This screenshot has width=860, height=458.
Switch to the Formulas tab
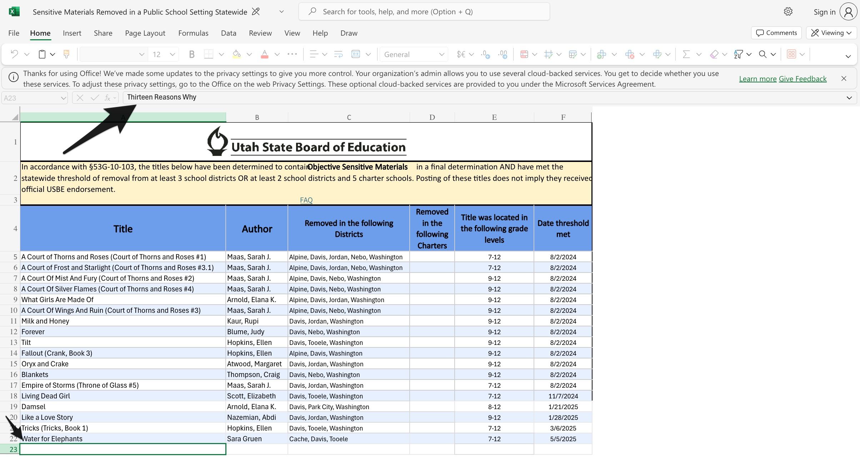click(x=193, y=33)
